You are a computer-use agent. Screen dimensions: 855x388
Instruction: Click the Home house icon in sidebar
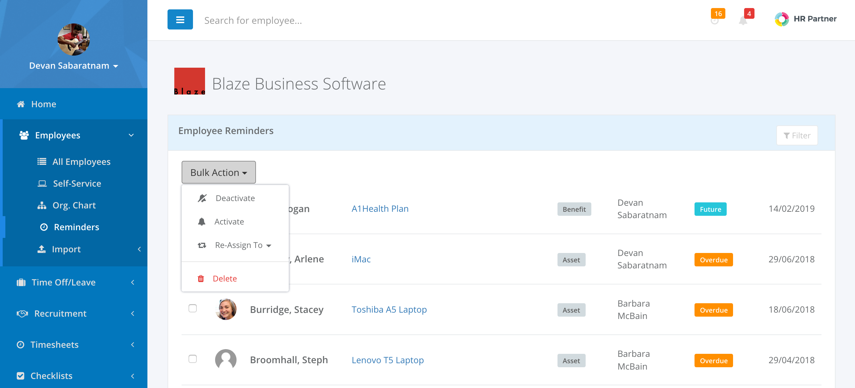[21, 104]
